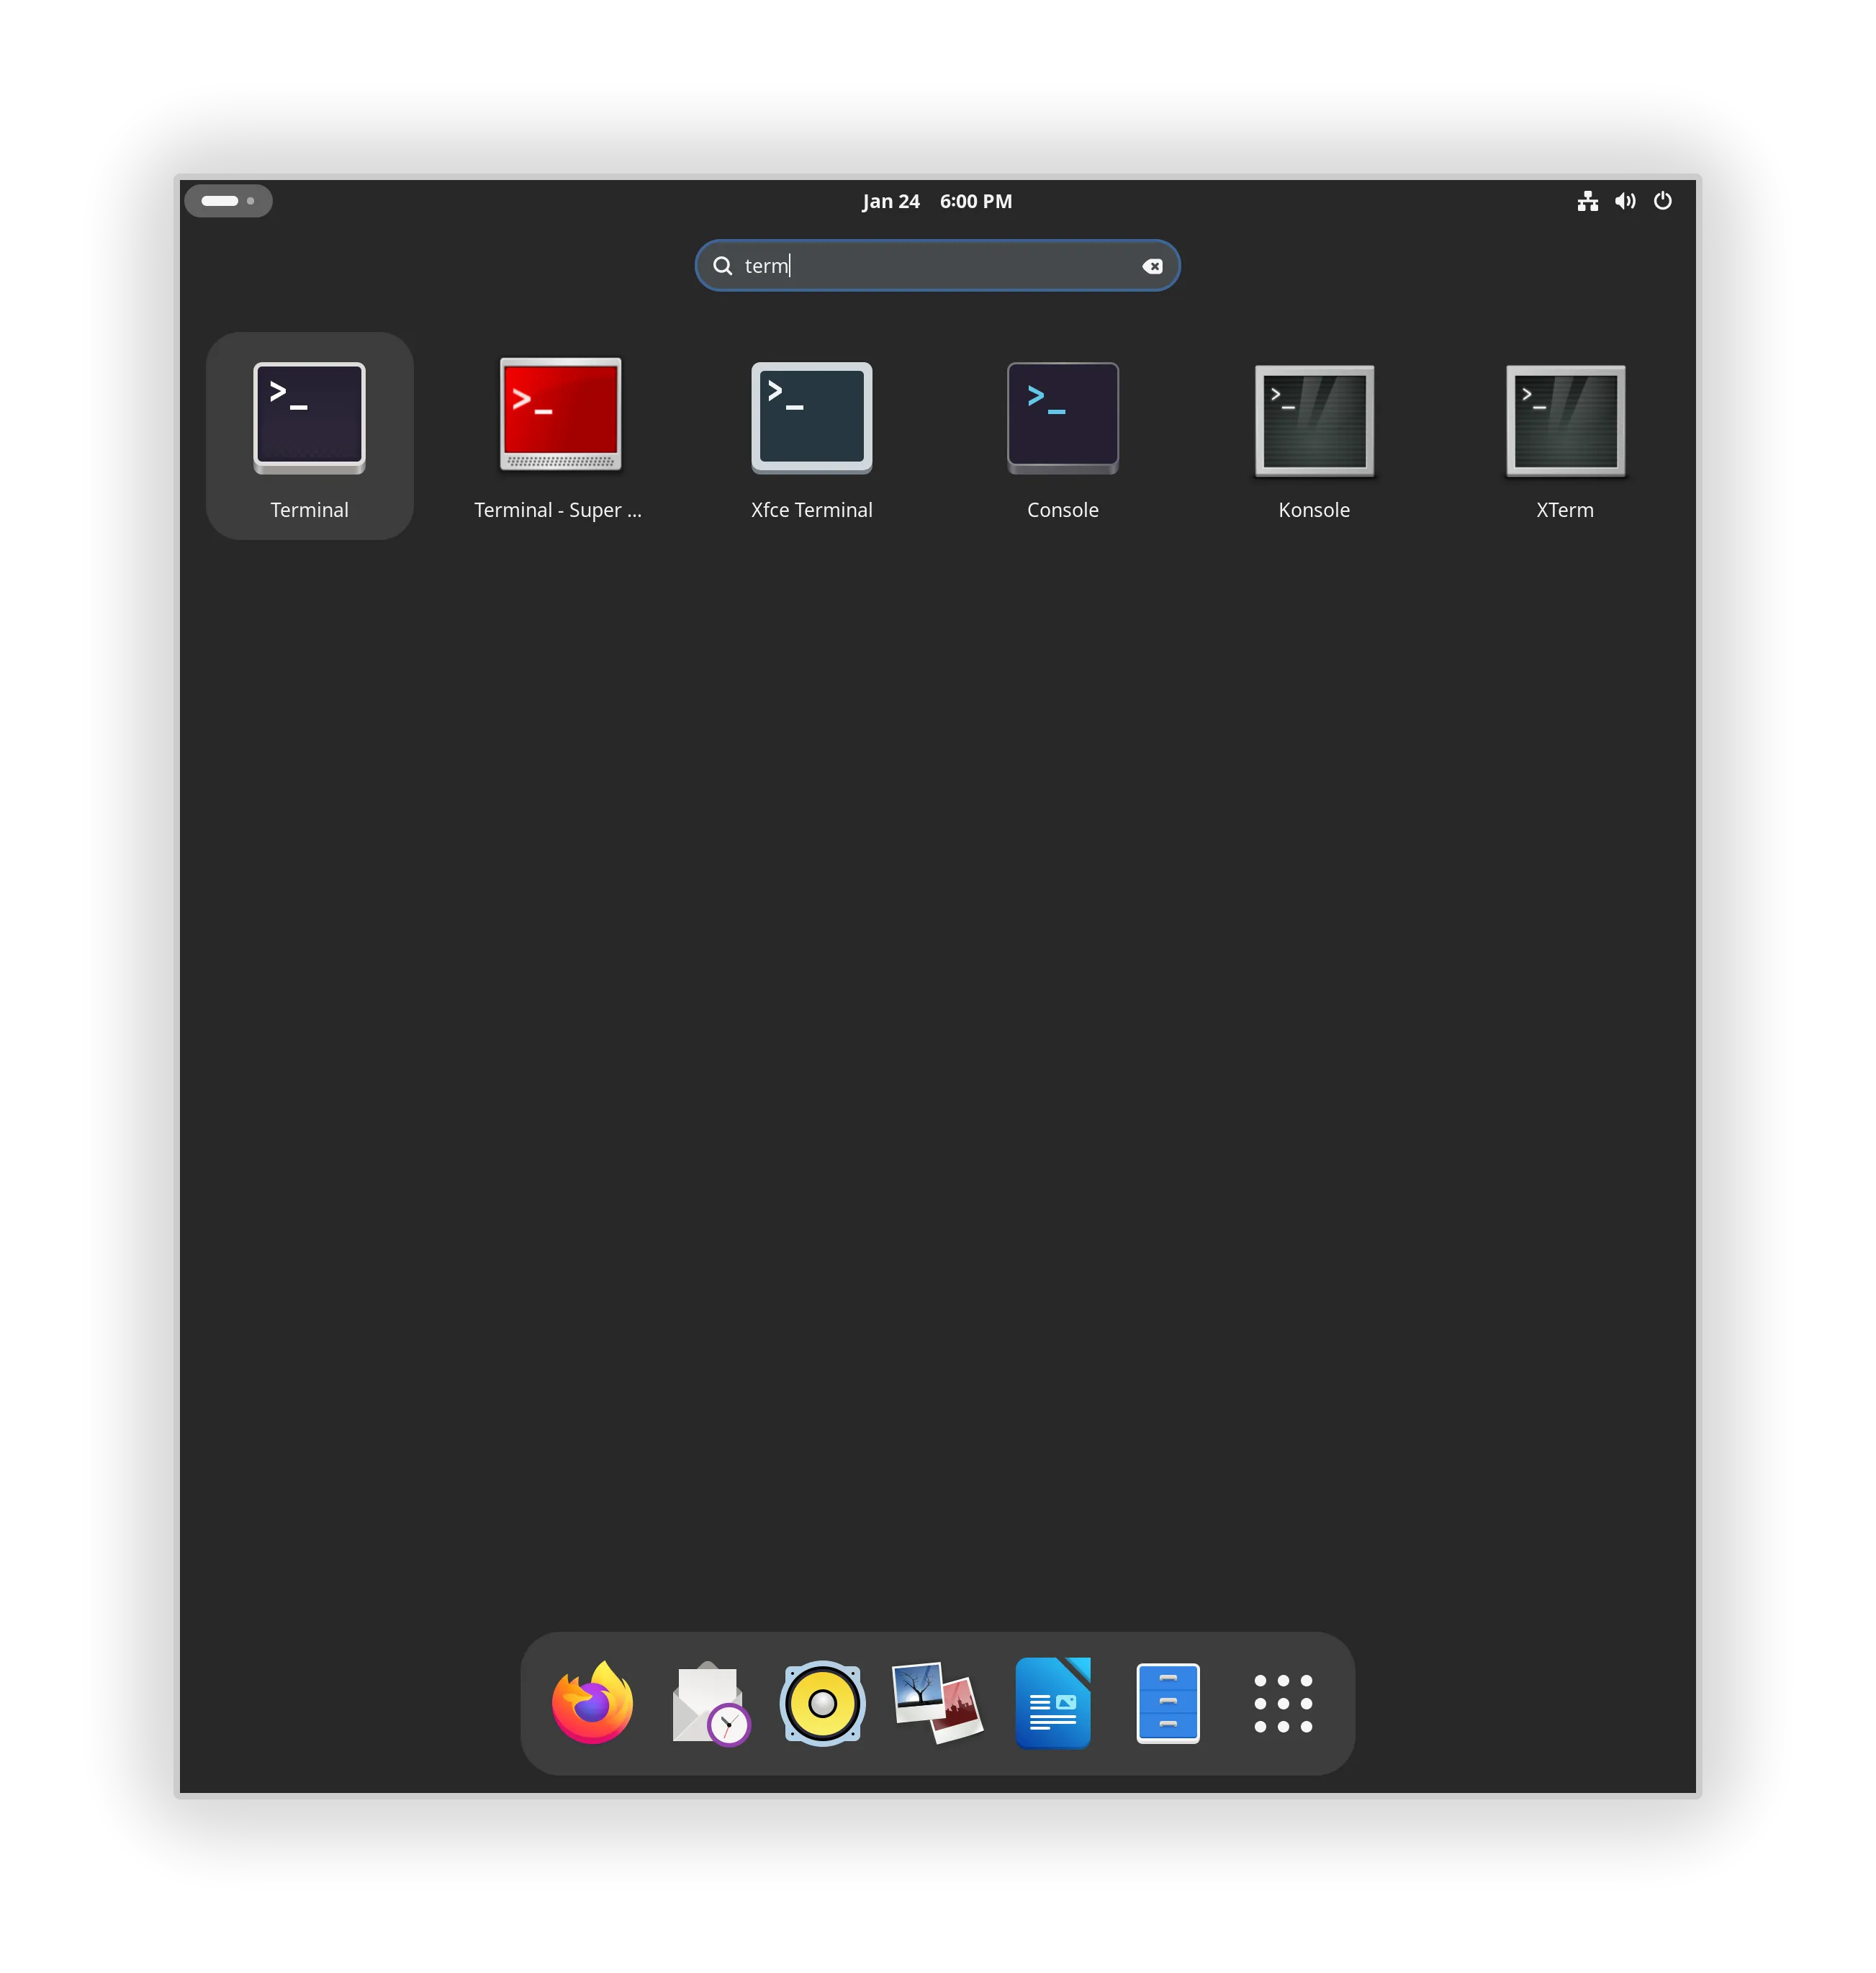Open the network status menu
The width and height of the screenshot is (1876, 1973).
click(x=1588, y=201)
